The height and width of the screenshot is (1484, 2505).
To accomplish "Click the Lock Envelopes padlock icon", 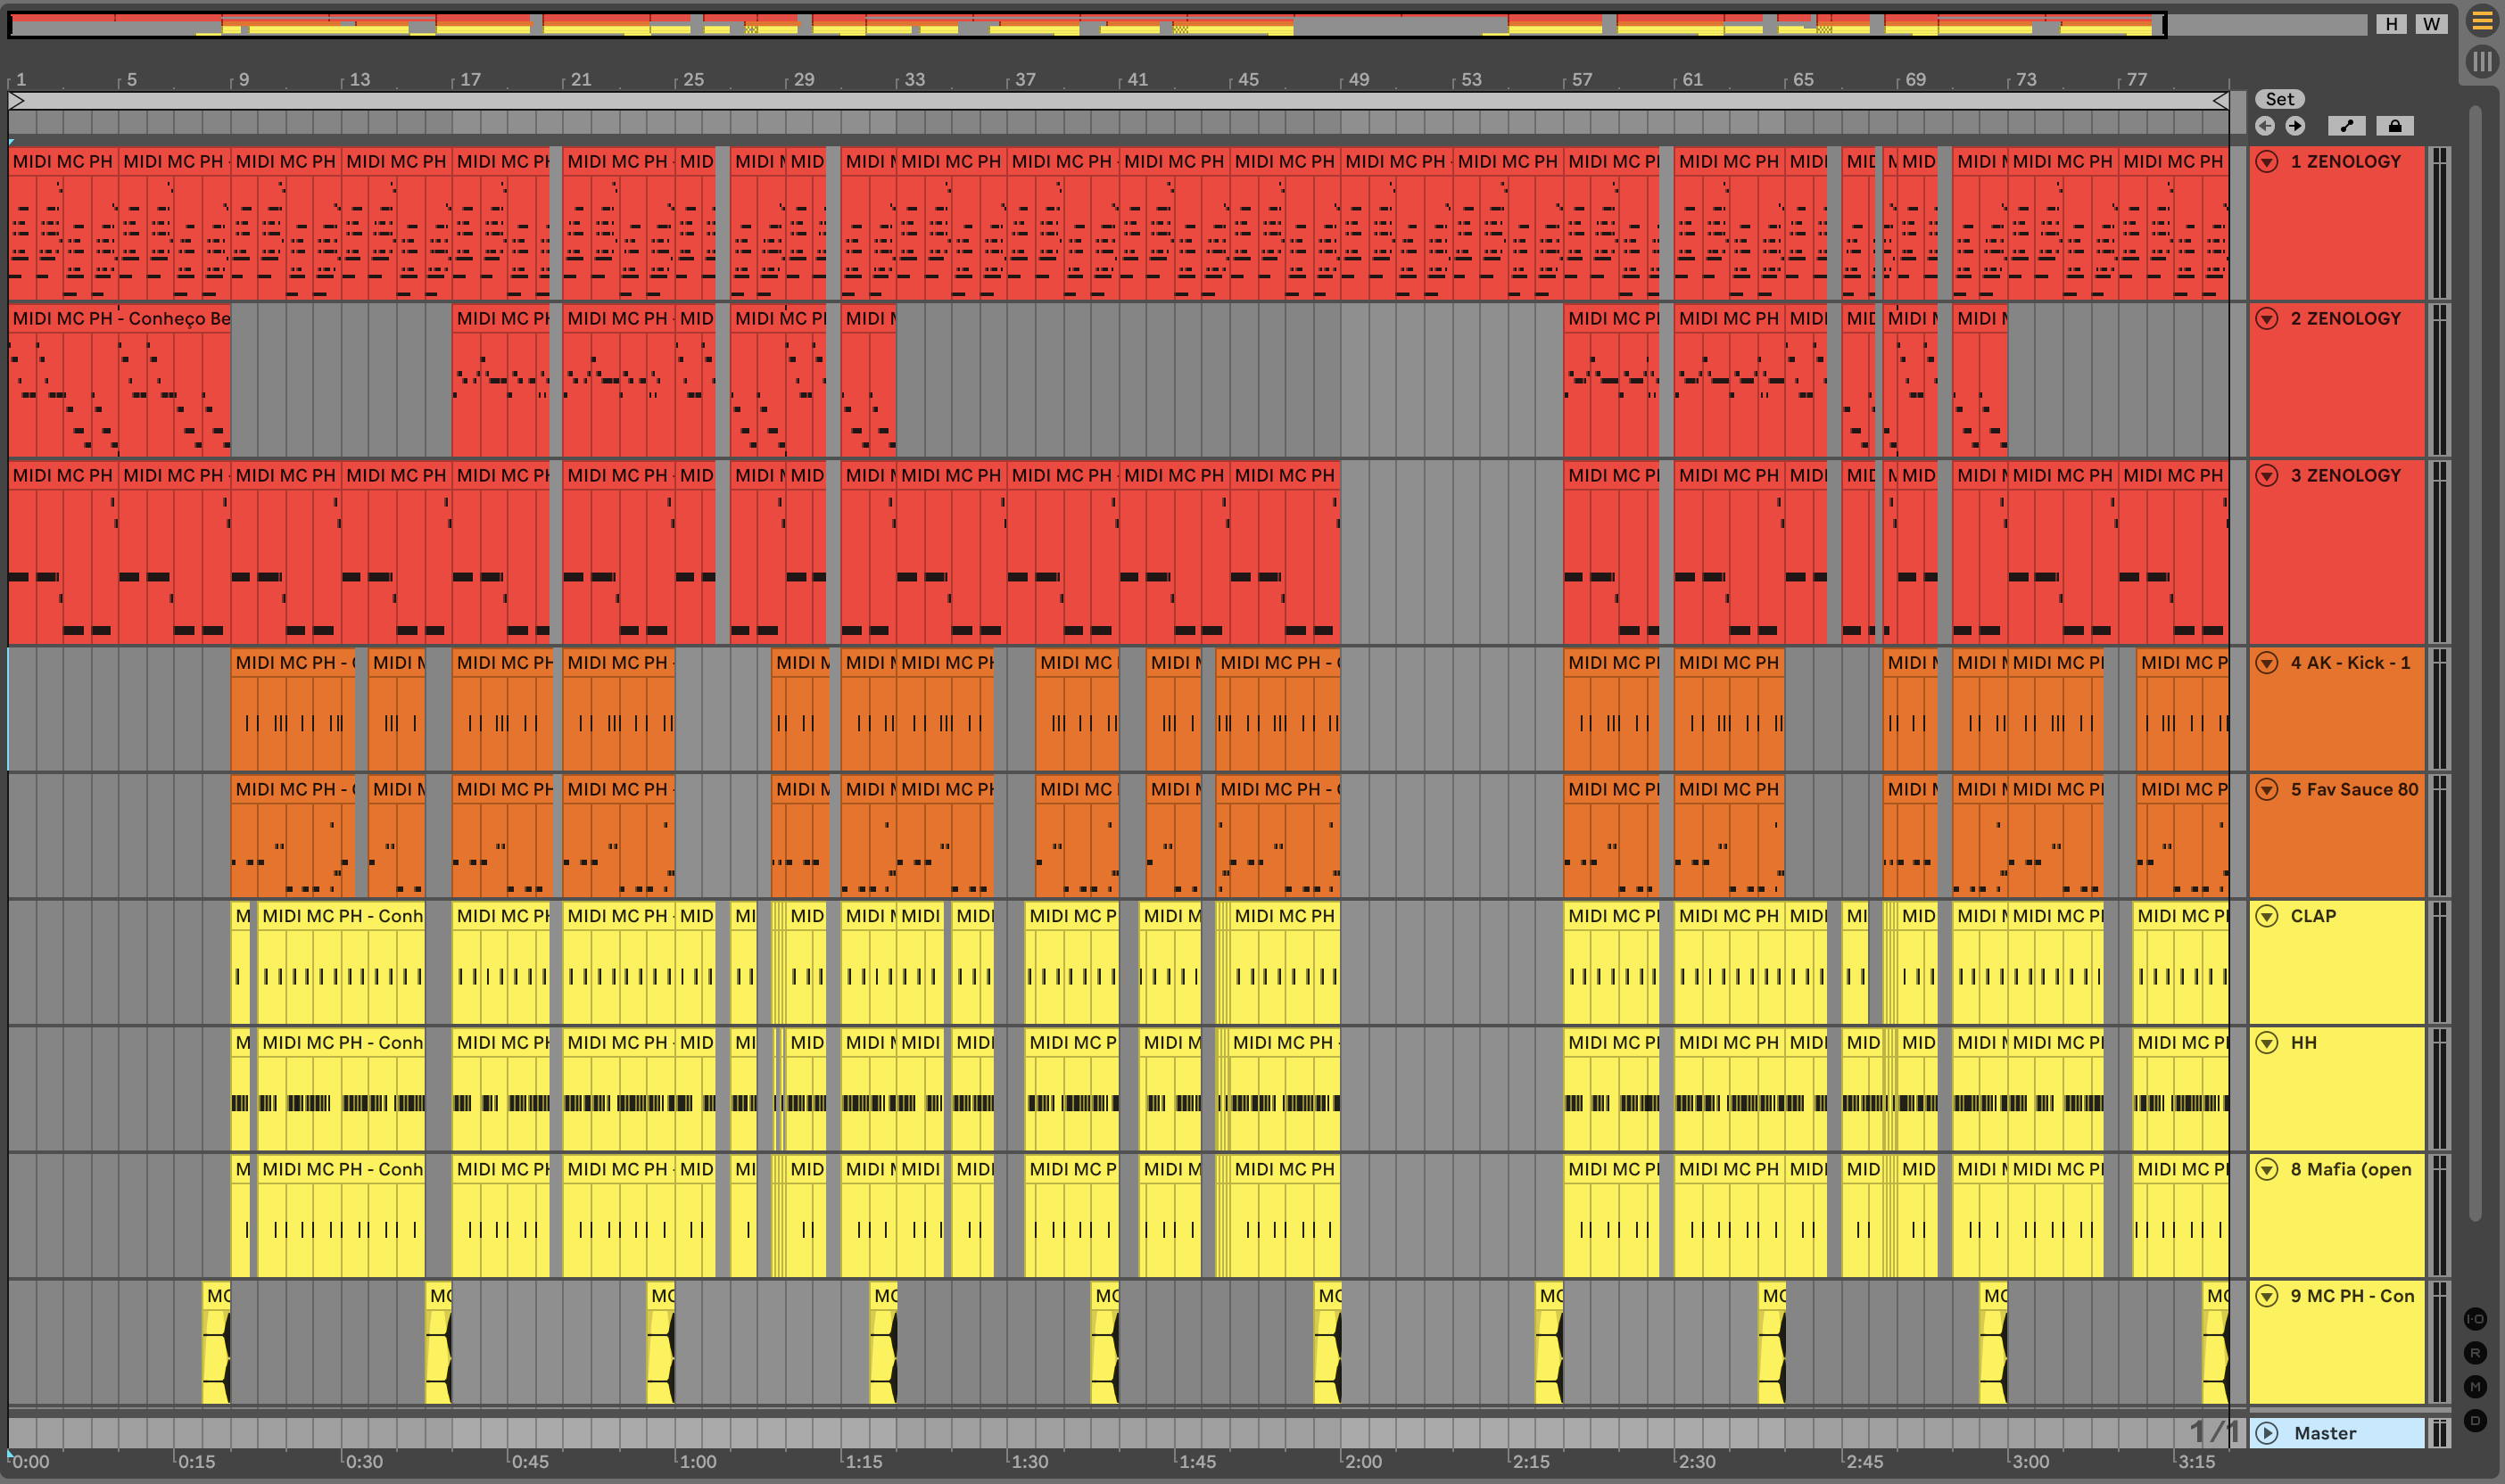I will point(2395,126).
